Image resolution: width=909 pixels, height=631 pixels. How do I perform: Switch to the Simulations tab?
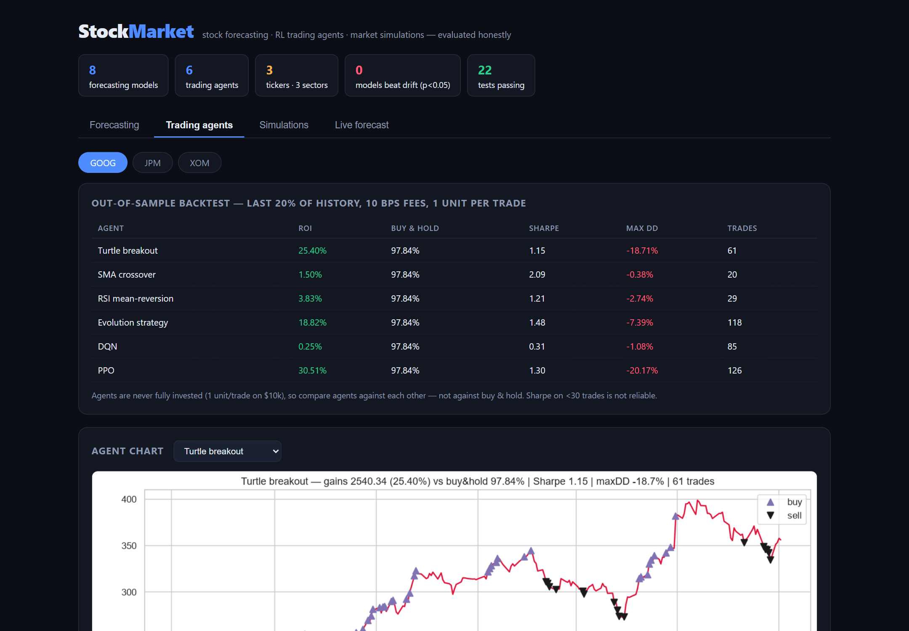(x=284, y=125)
